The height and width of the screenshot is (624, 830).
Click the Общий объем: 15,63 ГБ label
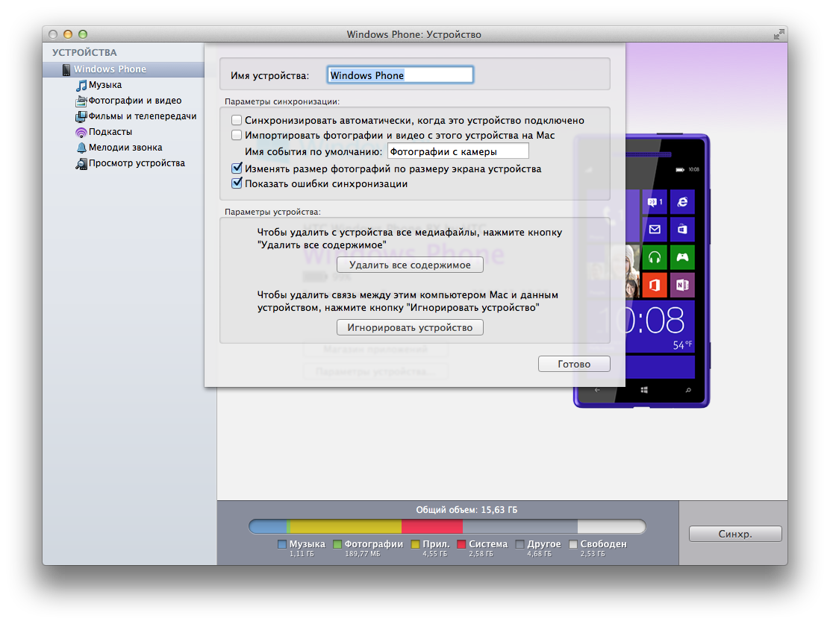click(467, 510)
